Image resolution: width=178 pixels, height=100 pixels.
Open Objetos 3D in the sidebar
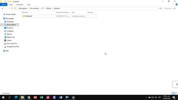[x=11, y=37]
